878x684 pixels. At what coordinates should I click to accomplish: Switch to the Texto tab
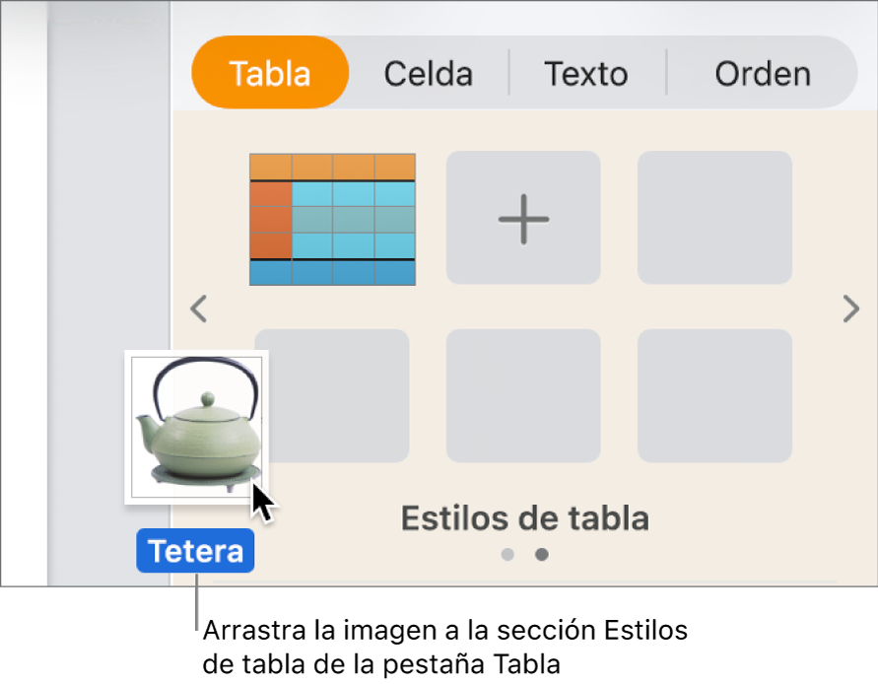pyautogui.click(x=585, y=73)
